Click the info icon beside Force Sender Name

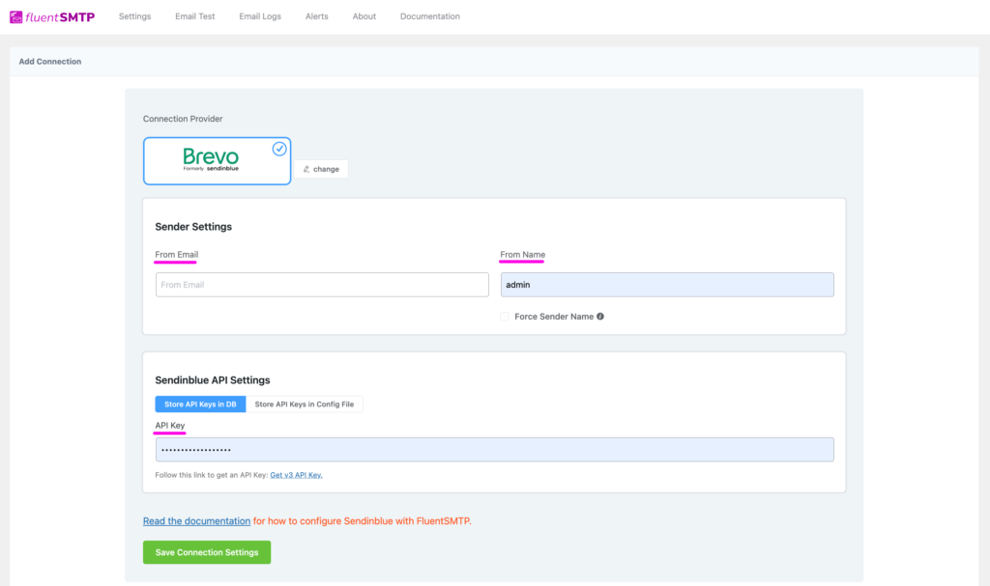(x=599, y=316)
